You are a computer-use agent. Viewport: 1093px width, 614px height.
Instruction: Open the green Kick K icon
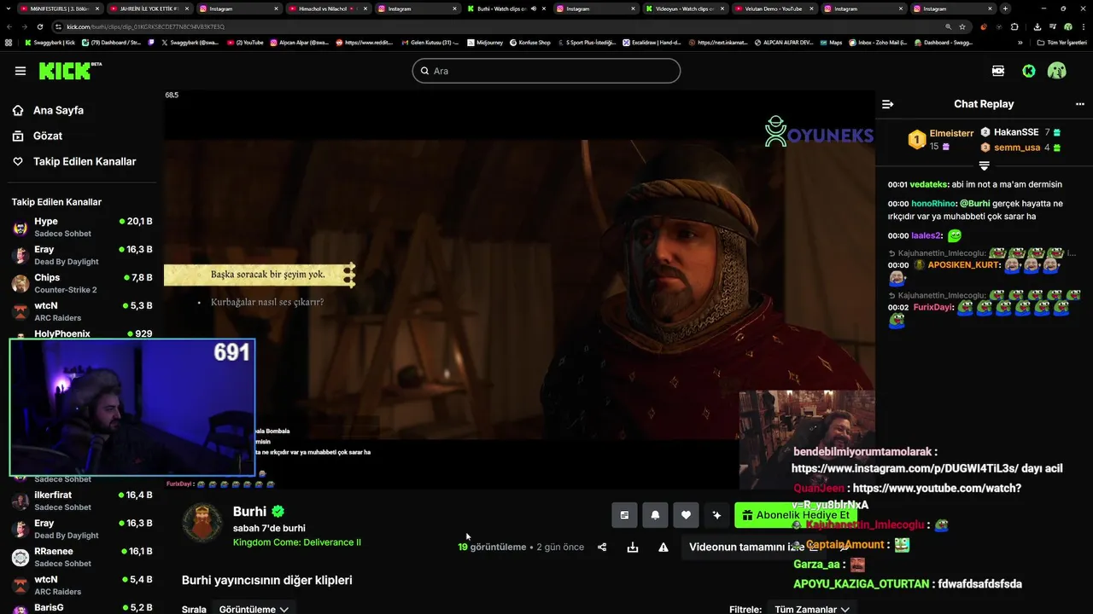[1029, 71]
